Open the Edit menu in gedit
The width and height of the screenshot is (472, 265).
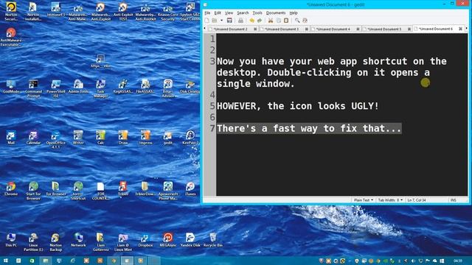click(218, 13)
